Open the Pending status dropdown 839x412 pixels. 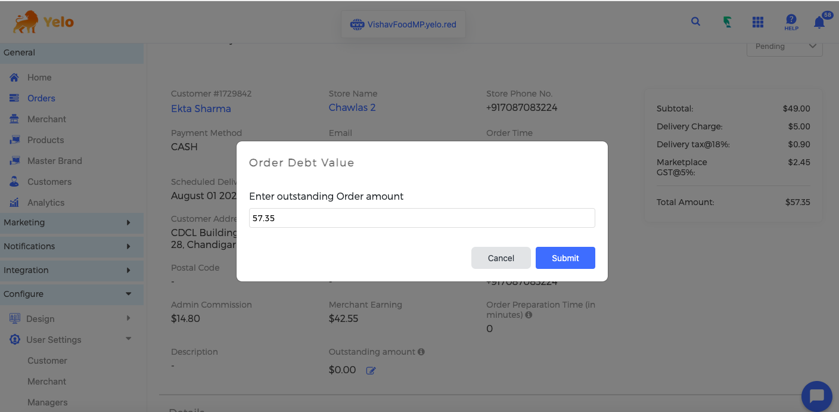pos(784,47)
